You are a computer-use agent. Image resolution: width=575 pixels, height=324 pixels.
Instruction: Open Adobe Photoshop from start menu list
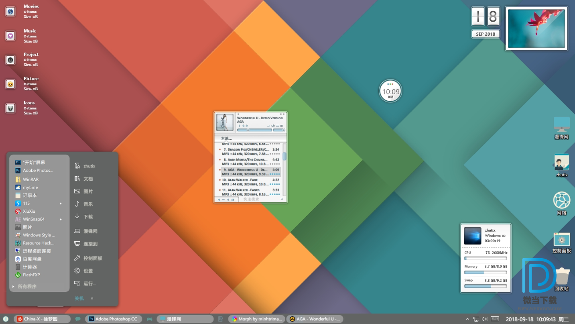(35, 170)
